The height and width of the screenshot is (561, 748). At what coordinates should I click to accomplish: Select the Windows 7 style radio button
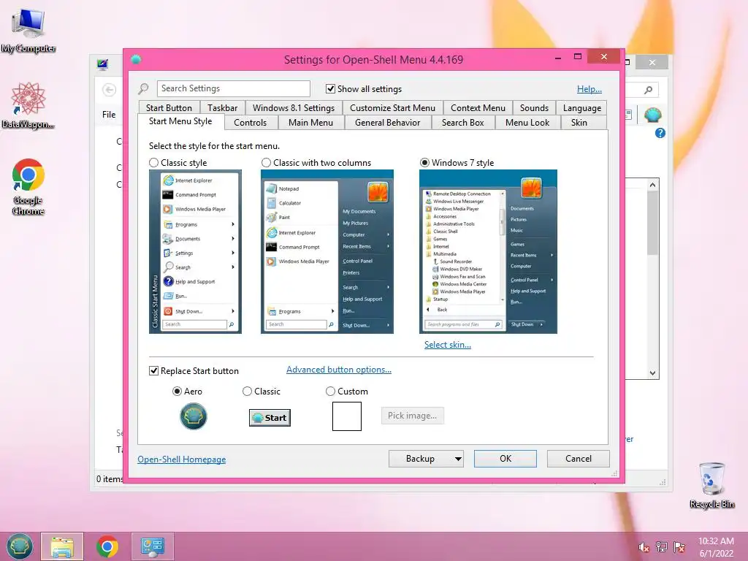point(424,163)
